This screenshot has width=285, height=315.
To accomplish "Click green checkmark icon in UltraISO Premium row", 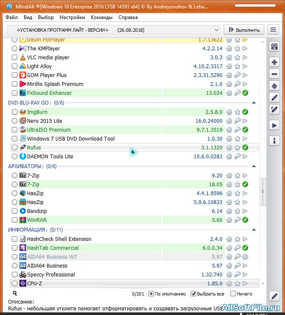I will pyautogui.click(x=245, y=130).
